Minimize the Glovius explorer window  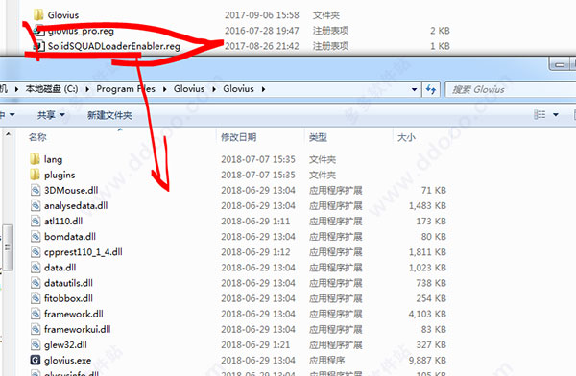pos(559,64)
